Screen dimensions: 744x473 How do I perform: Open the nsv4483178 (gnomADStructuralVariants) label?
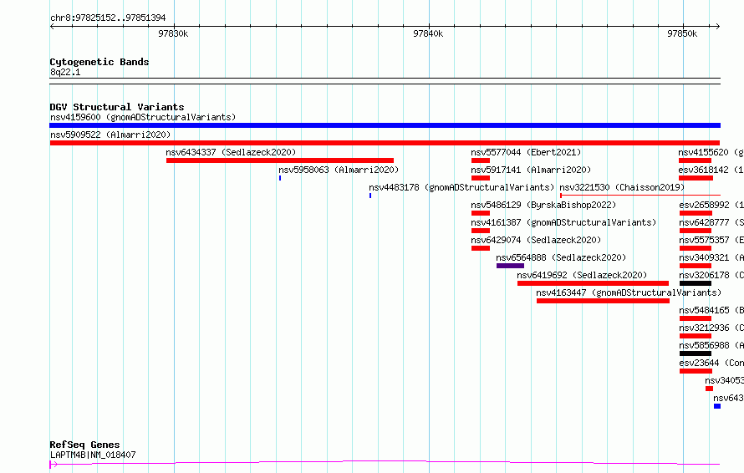[461, 187]
